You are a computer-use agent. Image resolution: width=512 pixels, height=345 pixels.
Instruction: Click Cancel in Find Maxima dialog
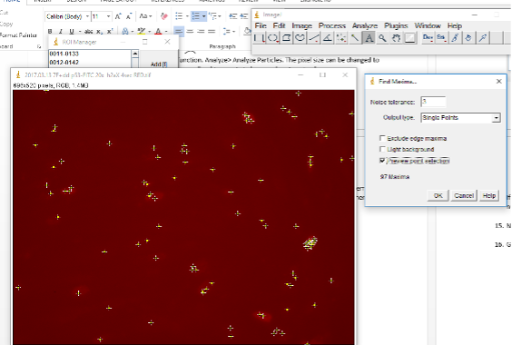tap(464, 195)
